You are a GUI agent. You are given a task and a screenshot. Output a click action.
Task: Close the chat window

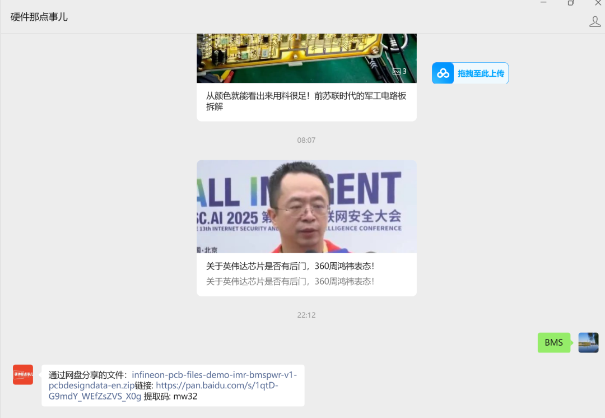point(598,3)
